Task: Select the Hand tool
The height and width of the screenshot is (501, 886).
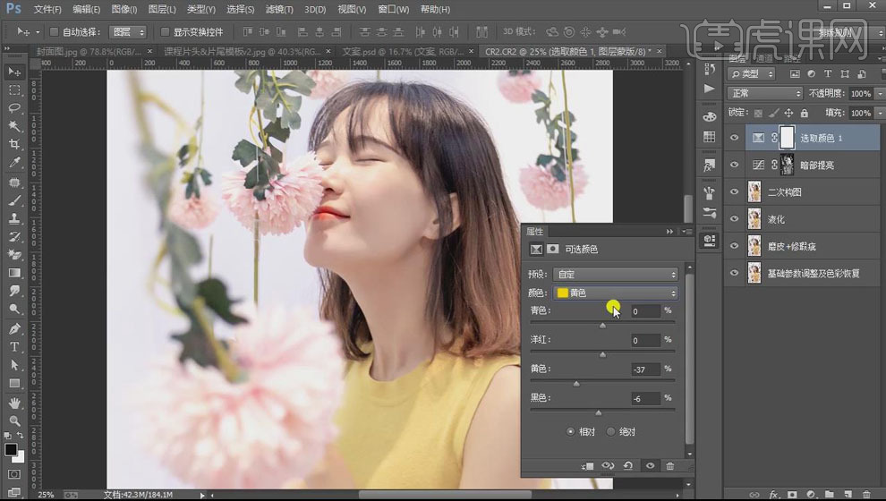Action: (14, 403)
